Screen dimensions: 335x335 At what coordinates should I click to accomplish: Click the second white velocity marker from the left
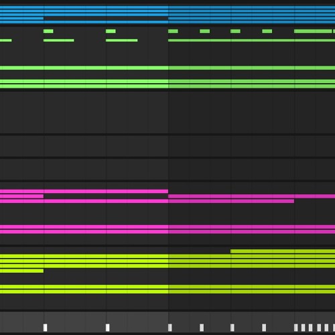pos(108,328)
